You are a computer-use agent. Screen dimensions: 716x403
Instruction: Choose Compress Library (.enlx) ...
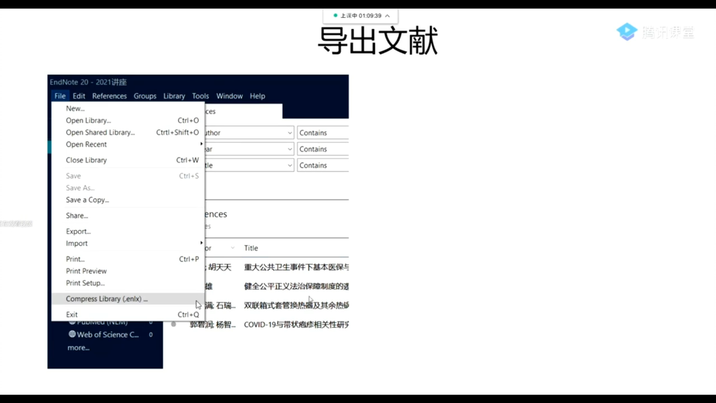pos(128,298)
